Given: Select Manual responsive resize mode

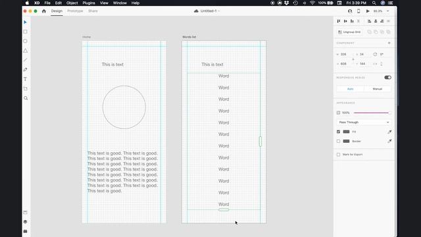Looking at the screenshot, I should pos(377,89).
